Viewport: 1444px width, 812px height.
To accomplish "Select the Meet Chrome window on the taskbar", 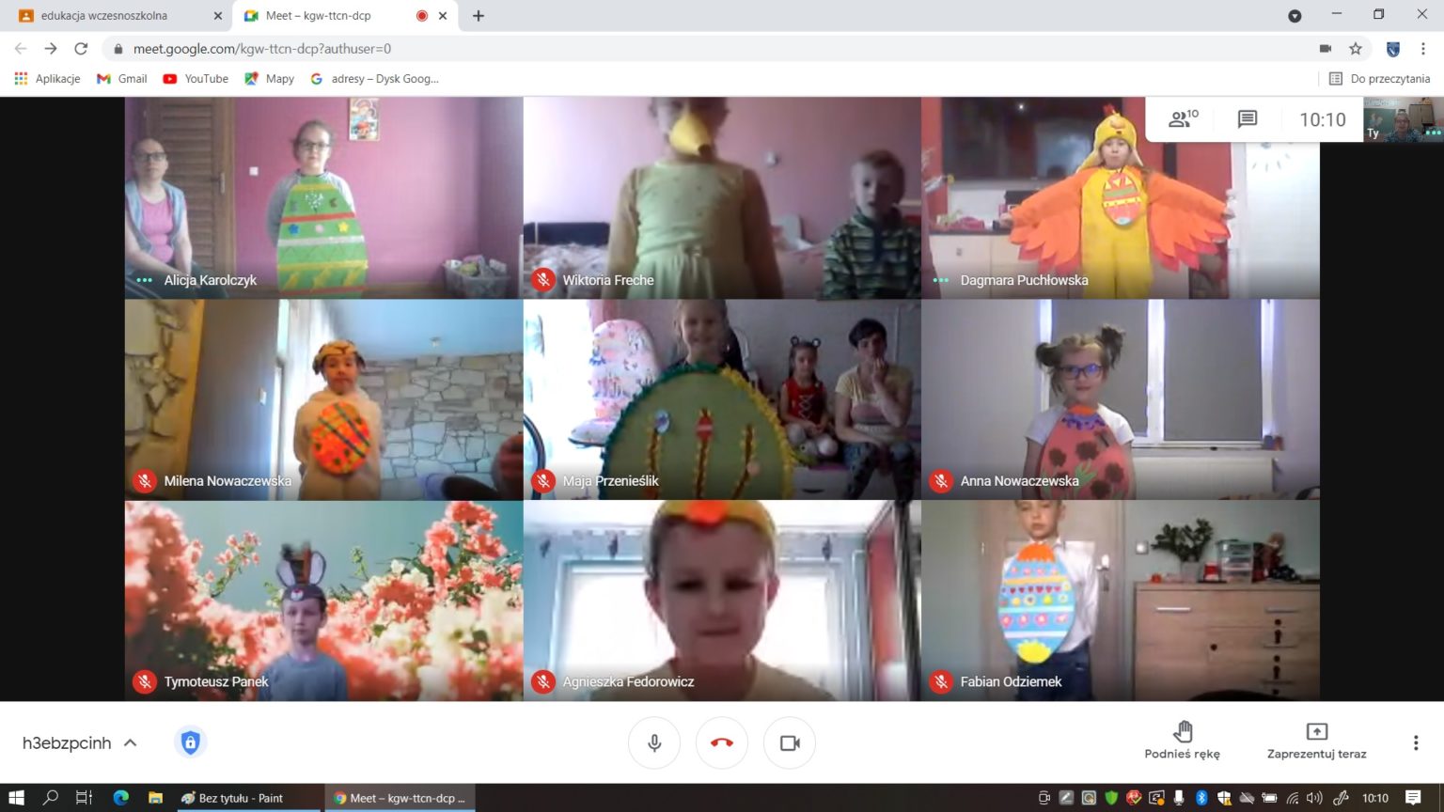I will click(400, 798).
